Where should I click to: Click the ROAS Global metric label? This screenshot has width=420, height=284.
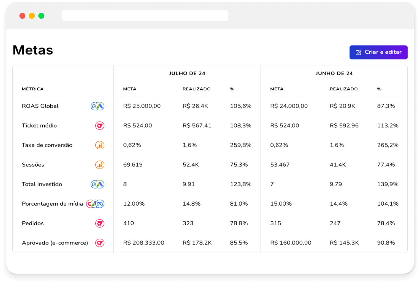tap(40, 106)
